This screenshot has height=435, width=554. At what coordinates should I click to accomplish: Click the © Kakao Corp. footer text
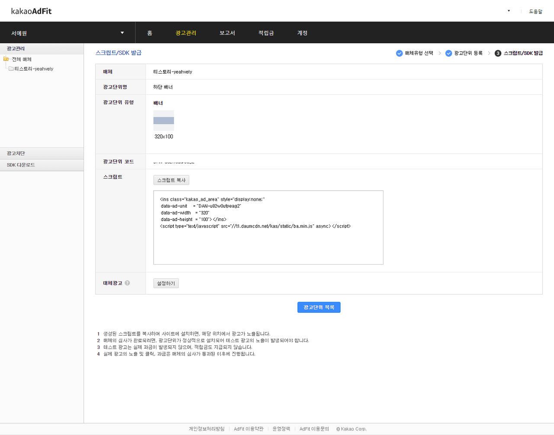coord(351,429)
